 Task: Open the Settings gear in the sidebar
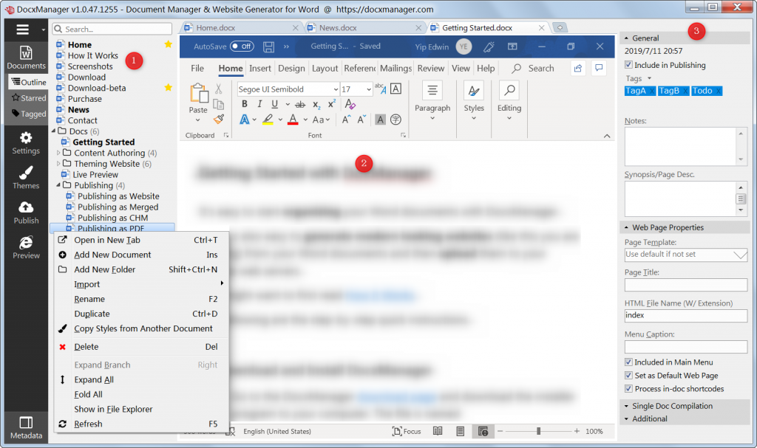[x=26, y=143]
